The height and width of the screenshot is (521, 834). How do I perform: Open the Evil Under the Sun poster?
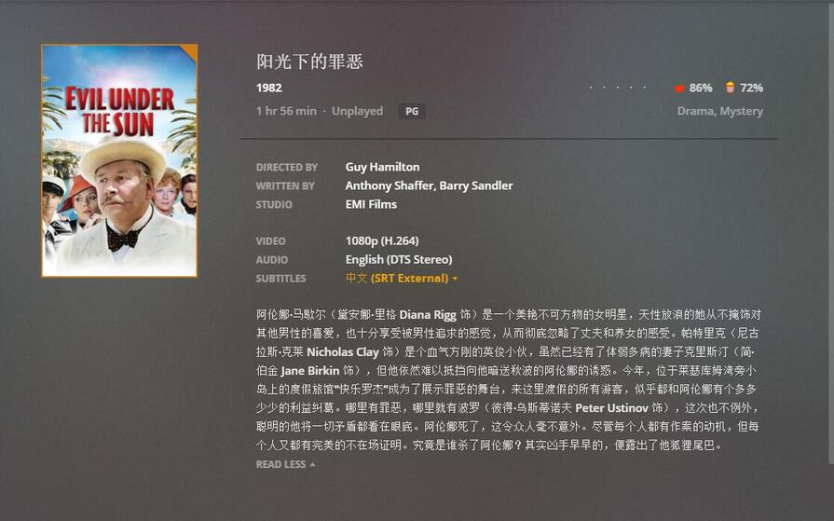(x=119, y=160)
